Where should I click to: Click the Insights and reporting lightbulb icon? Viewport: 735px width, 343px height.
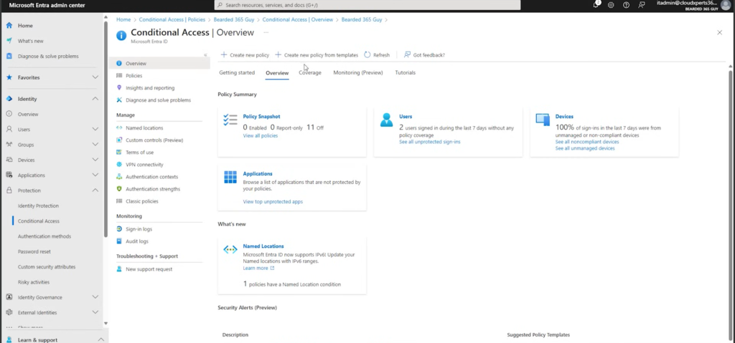tap(119, 87)
